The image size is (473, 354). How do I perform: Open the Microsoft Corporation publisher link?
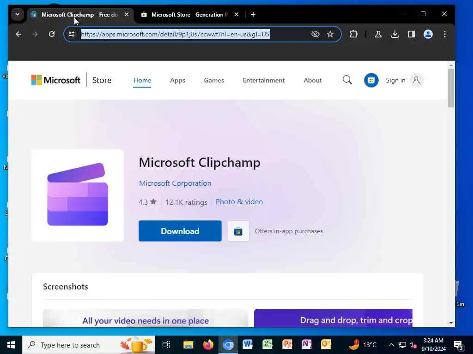tap(175, 183)
